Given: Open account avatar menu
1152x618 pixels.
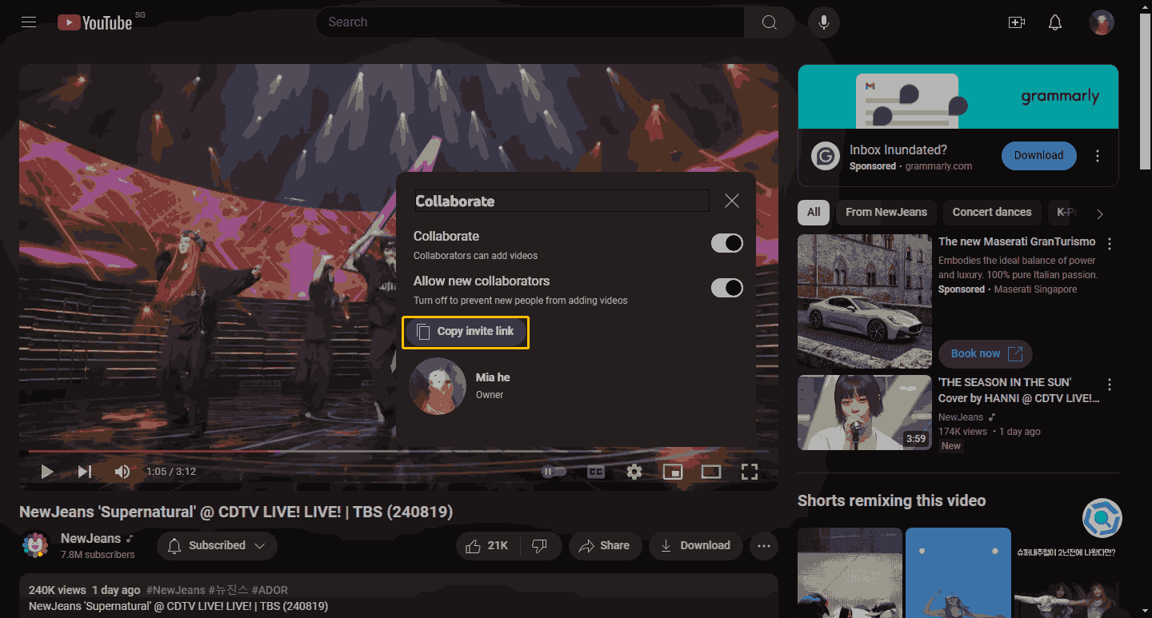Looking at the screenshot, I should (x=1102, y=22).
